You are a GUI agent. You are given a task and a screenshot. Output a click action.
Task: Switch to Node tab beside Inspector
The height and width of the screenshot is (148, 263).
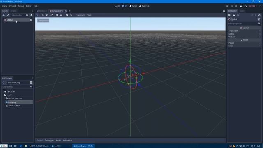(242, 11)
